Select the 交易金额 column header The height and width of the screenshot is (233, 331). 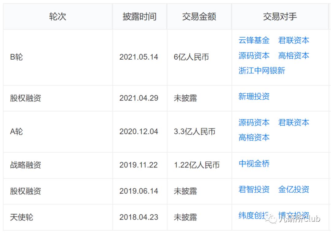[199, 17]
